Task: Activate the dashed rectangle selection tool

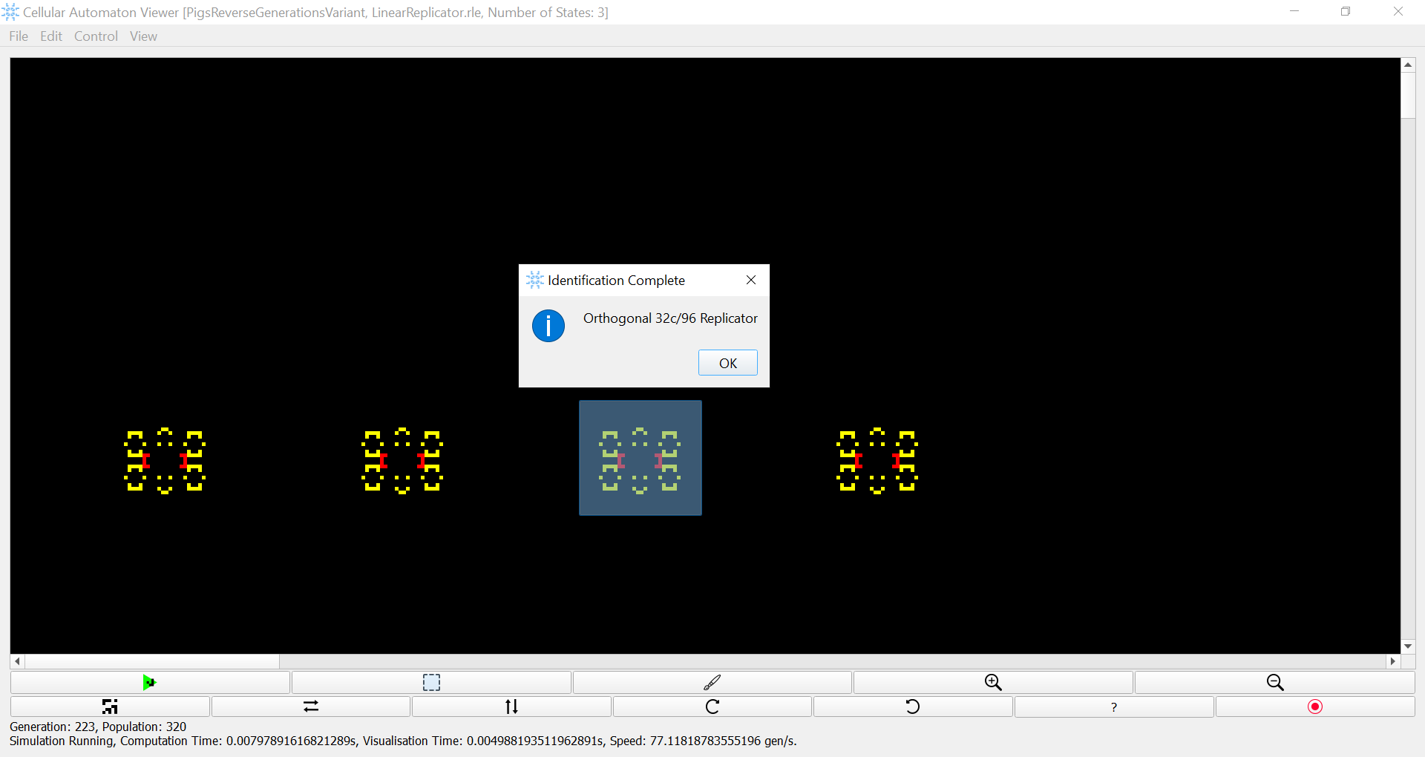Action: tap(431, 682)
